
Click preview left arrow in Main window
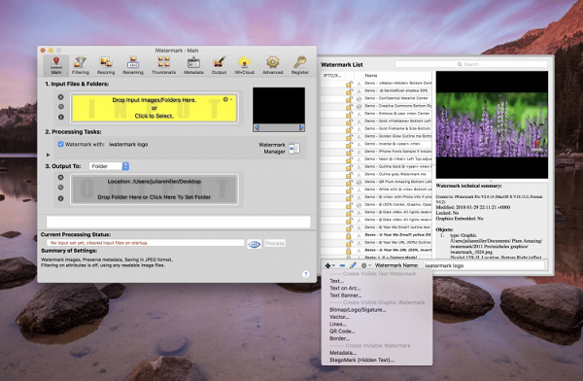coord(257,127)
